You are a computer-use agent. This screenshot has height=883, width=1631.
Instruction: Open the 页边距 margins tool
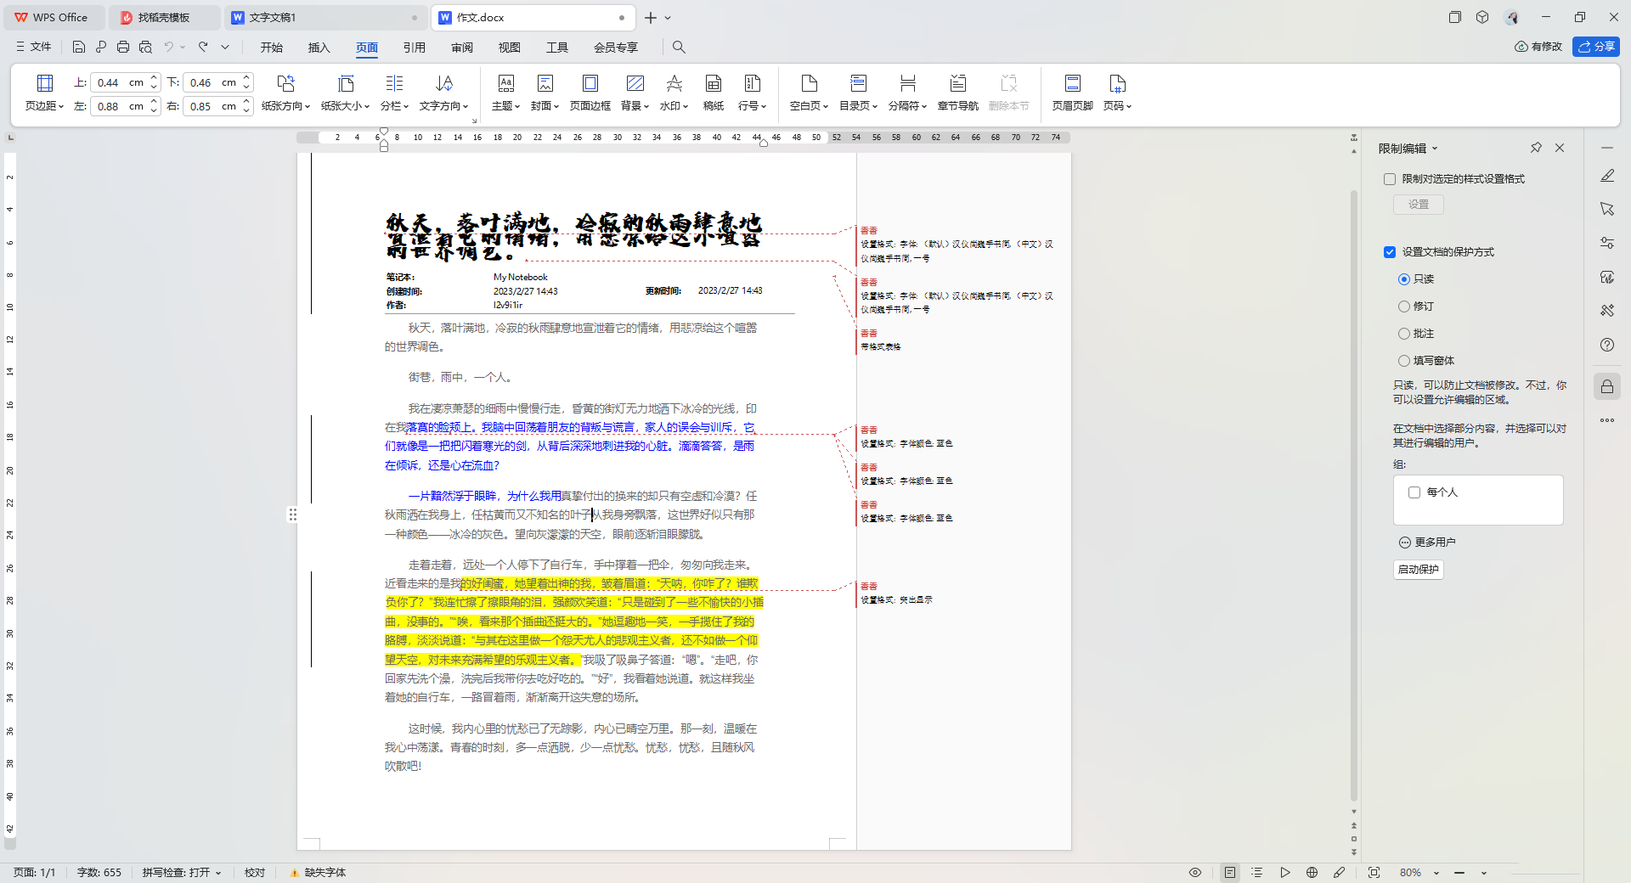tap(45, 93)
